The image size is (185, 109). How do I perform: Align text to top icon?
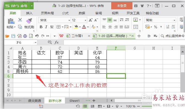point(104,20)
